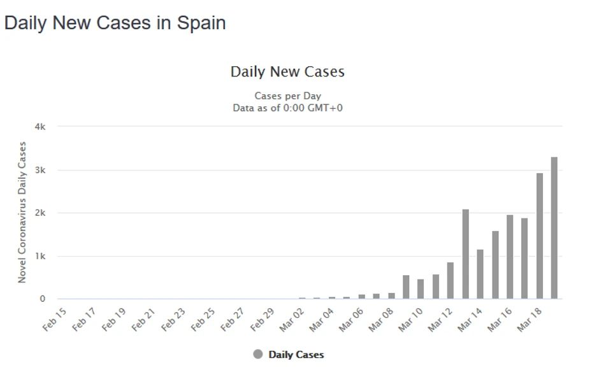This screenshot has height=377, width=599.
Task: Select the Mar 10 bar
Action: pyautogui.click(x=421, y=289)
